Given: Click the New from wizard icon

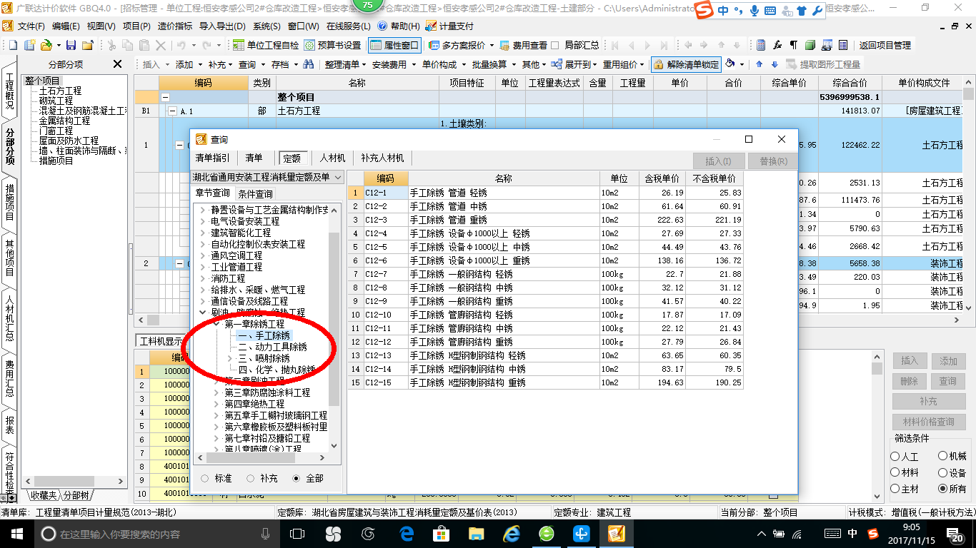Looking at the screenshot, I should point(29,45).
